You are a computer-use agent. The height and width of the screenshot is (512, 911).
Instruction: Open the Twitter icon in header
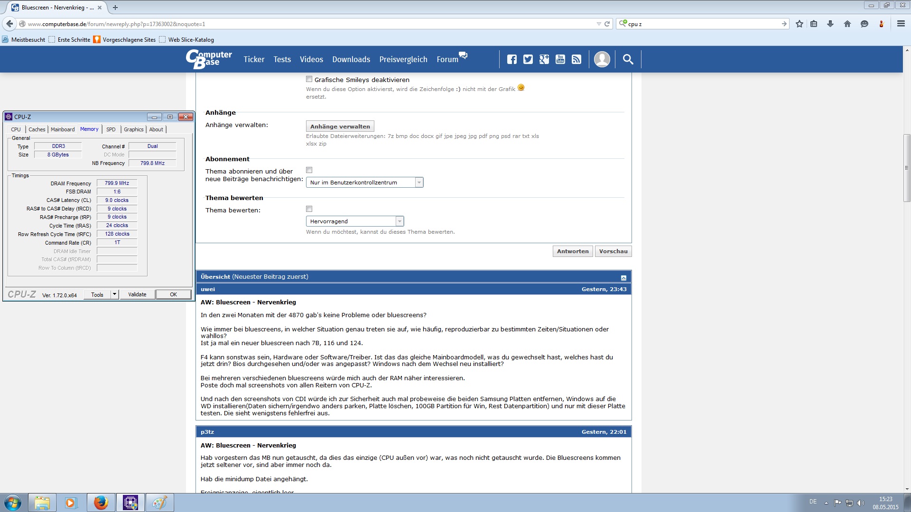pyautogui.click(x=528, y=59)
